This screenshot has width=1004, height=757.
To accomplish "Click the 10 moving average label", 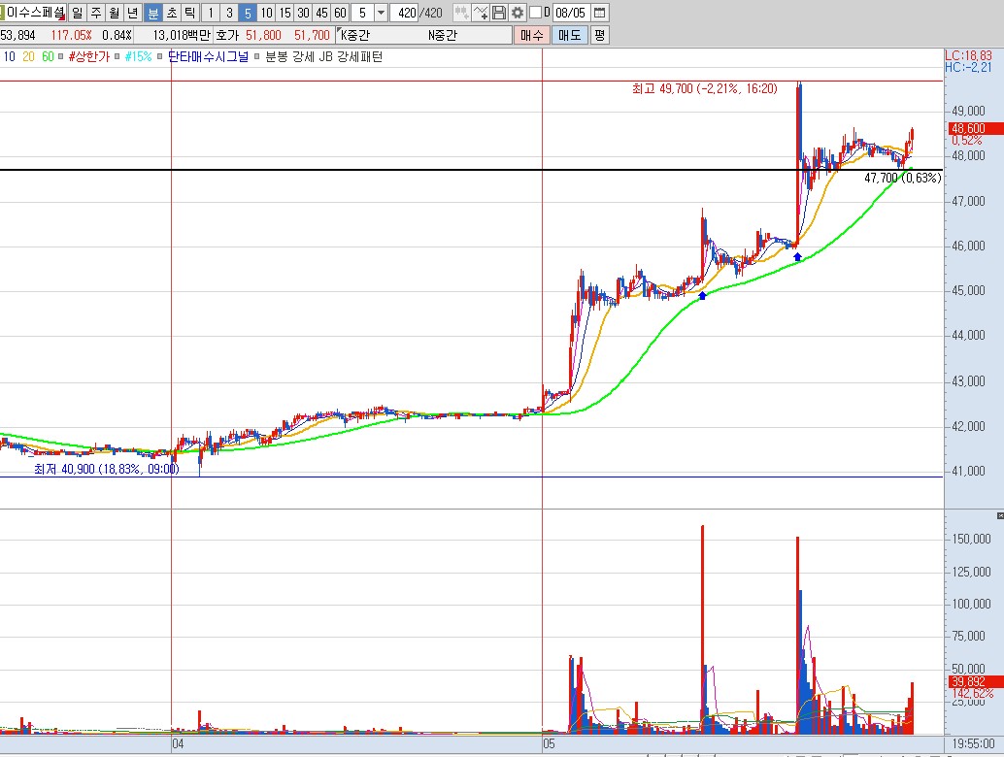I will coord(9,56).
